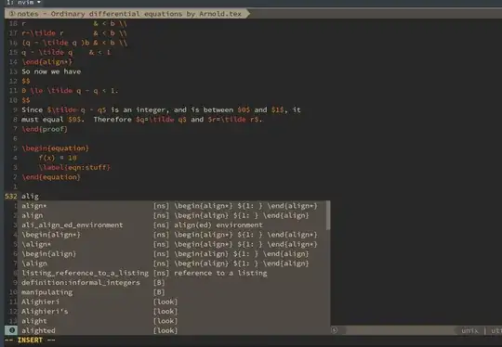
Task: Click the 'r-\tilde r & < b' line
Action: pos(74,33)
